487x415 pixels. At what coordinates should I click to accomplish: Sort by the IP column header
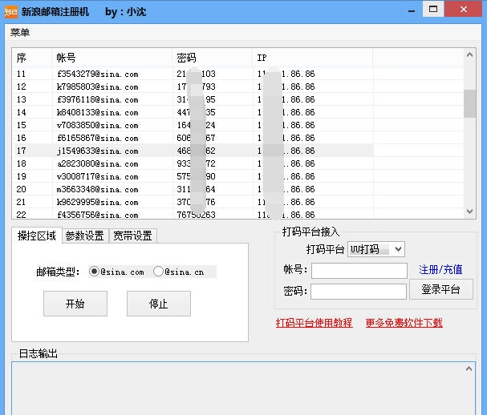coord(312,58)
